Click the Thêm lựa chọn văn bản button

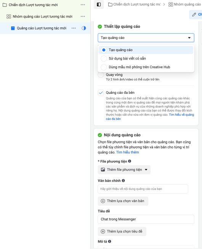tap(123, 201)
